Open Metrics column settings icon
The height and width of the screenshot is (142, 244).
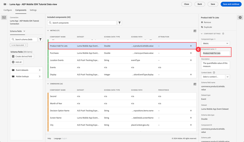195,31
